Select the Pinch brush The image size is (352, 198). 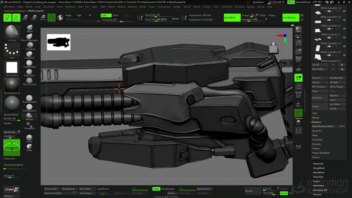pyautogui.click(x=29, y=138)
